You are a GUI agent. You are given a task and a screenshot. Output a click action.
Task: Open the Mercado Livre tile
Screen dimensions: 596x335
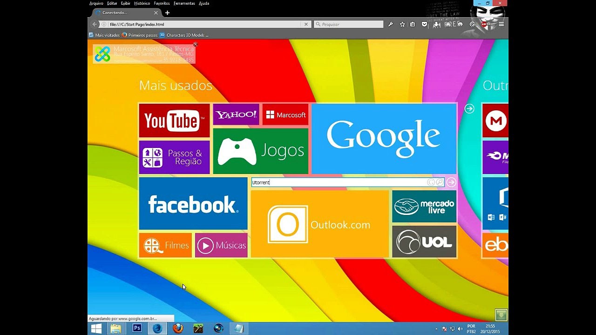coord(424,206)
